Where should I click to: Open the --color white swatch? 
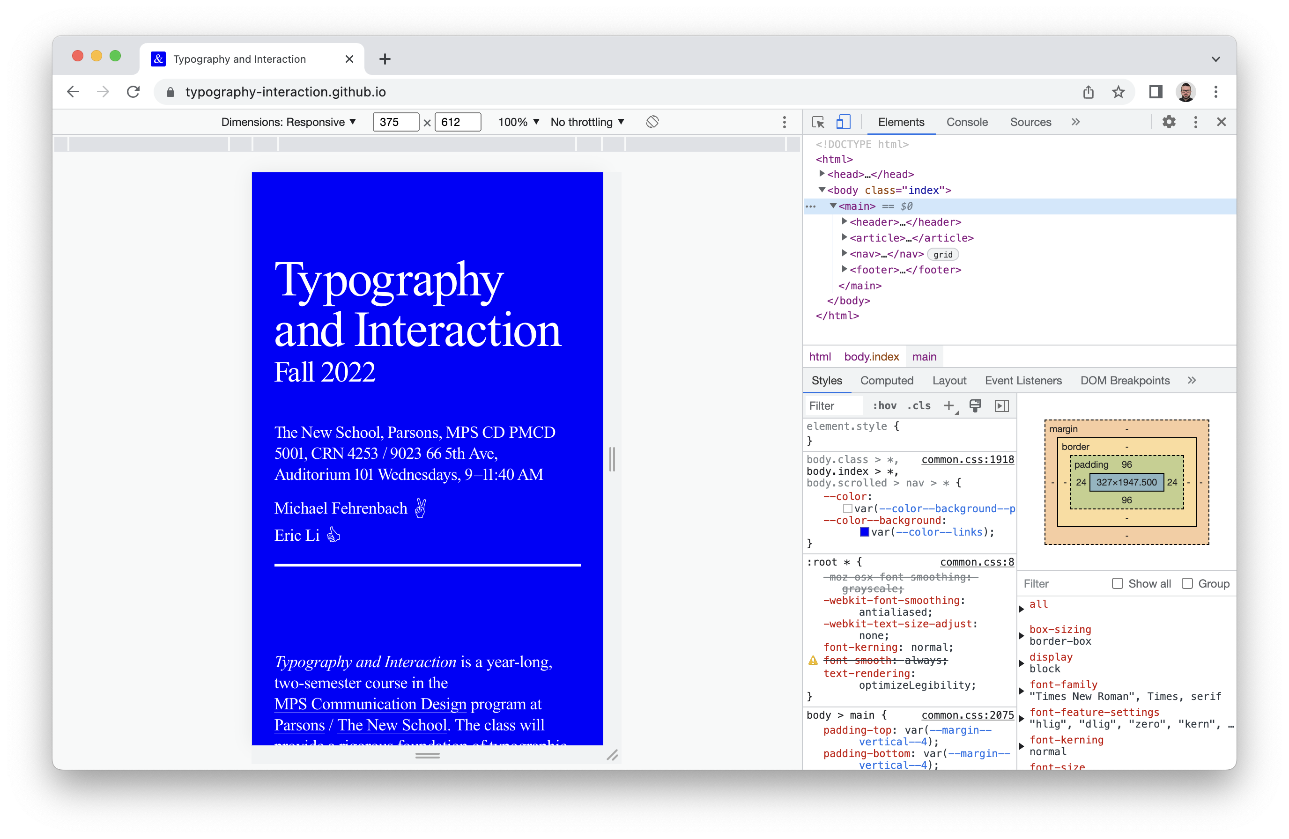coord(847,508)
